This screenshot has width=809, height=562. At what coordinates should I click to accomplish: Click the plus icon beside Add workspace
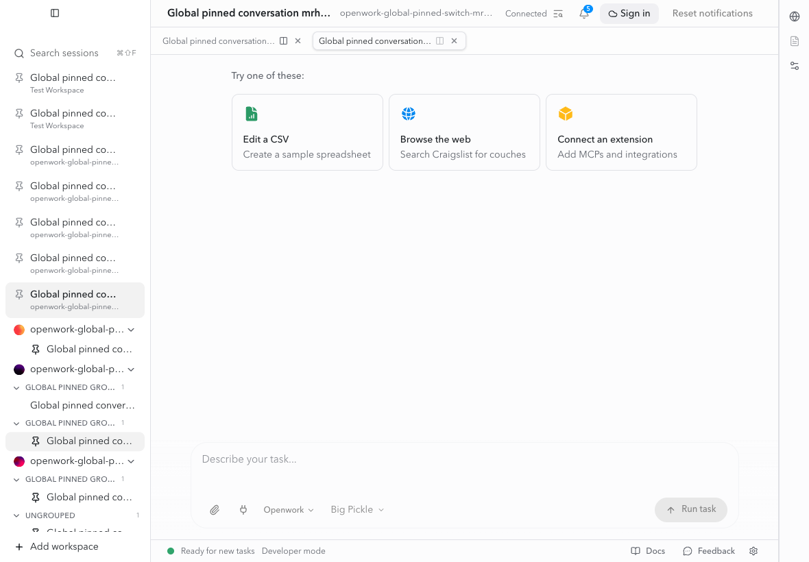tap(19, 547)
